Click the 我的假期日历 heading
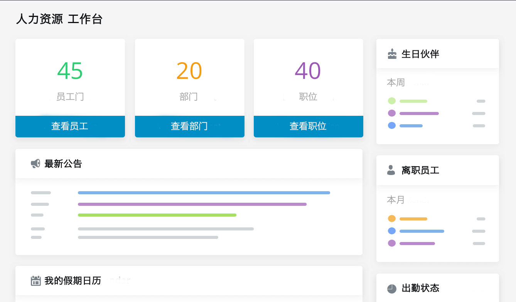The image size is (516, 302). pos(73,281)
